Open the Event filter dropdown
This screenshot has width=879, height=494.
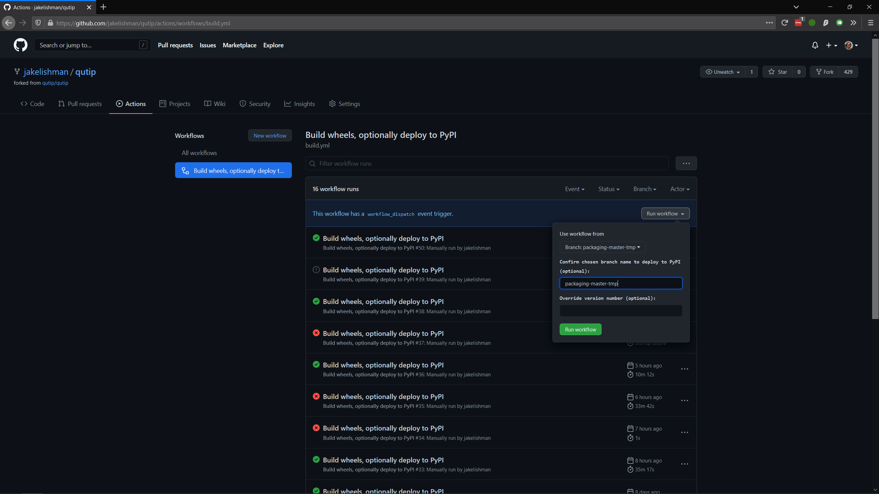point(574,189)
